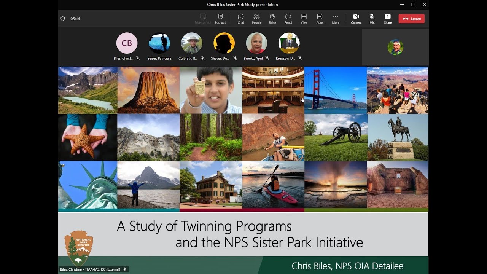Click the Biles, Christine presenter name label

pos(90,269)
